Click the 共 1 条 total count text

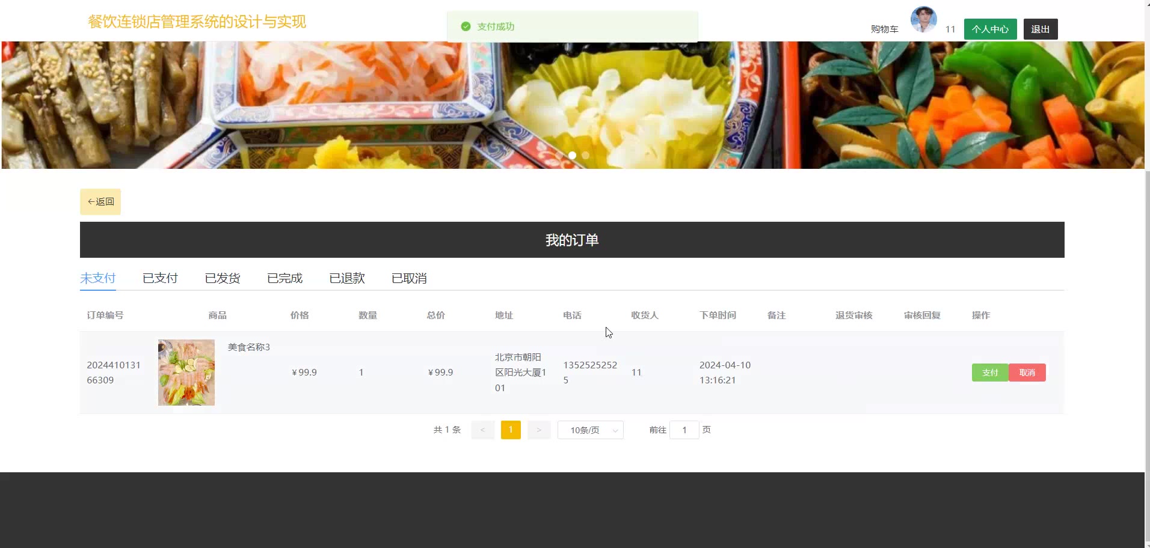click(x=447, y=430)
